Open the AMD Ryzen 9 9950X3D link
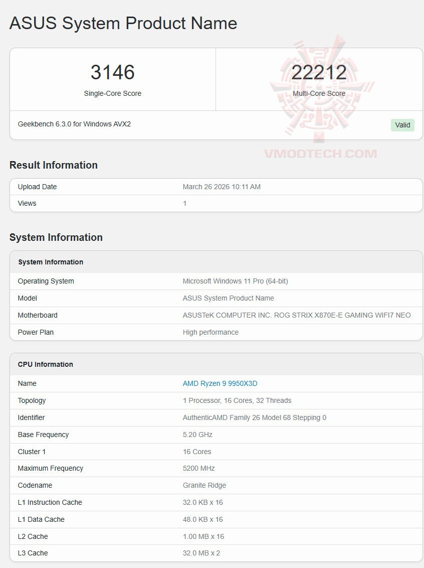This screenshot has height=568, width=424. click(x=220, y=383)
